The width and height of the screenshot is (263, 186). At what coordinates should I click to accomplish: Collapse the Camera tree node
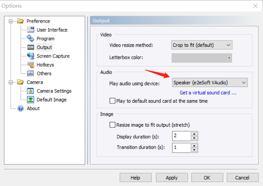click(10, 82)
